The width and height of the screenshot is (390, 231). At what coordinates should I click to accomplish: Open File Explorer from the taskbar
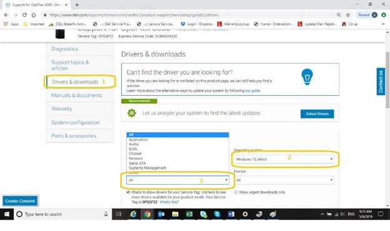tap(175, 214)
